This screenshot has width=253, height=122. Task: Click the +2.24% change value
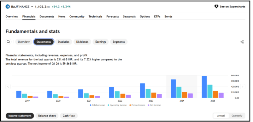click(66, 7)
